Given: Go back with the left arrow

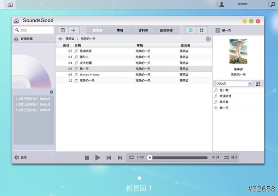Looking at the screenshot, I should click(x=61, y=39).
